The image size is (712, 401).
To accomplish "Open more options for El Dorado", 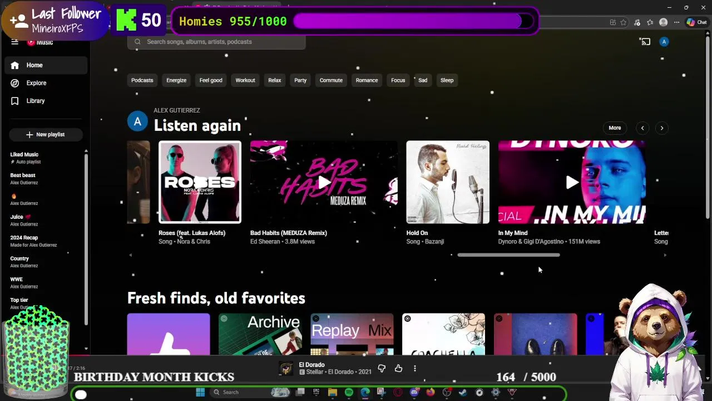I will (414, 368).
